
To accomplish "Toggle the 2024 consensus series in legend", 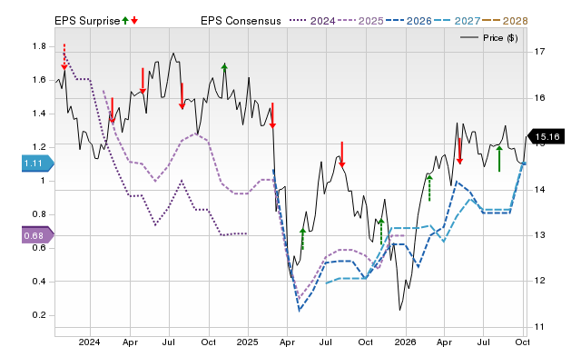I will pyautogui.click(x=312, y=21).
